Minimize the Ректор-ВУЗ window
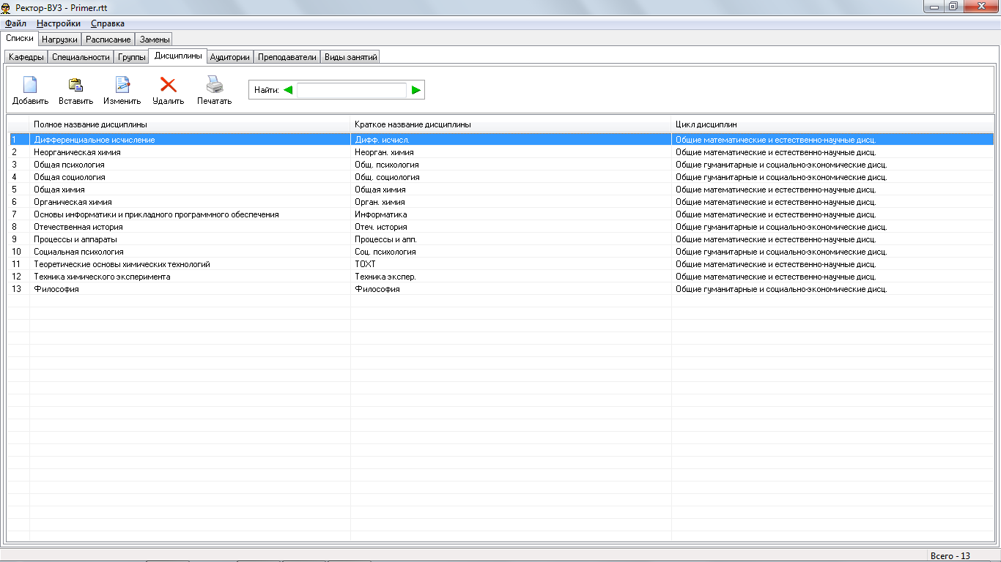Viewport: 1001px width, 562px height. click(934, 7)
